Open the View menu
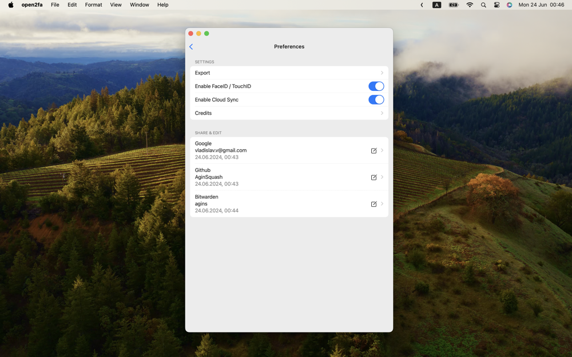 click(116, 5)
